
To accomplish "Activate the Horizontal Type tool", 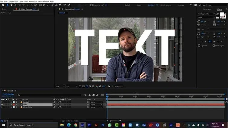I will pyautogui.click(x=48, y=5).
